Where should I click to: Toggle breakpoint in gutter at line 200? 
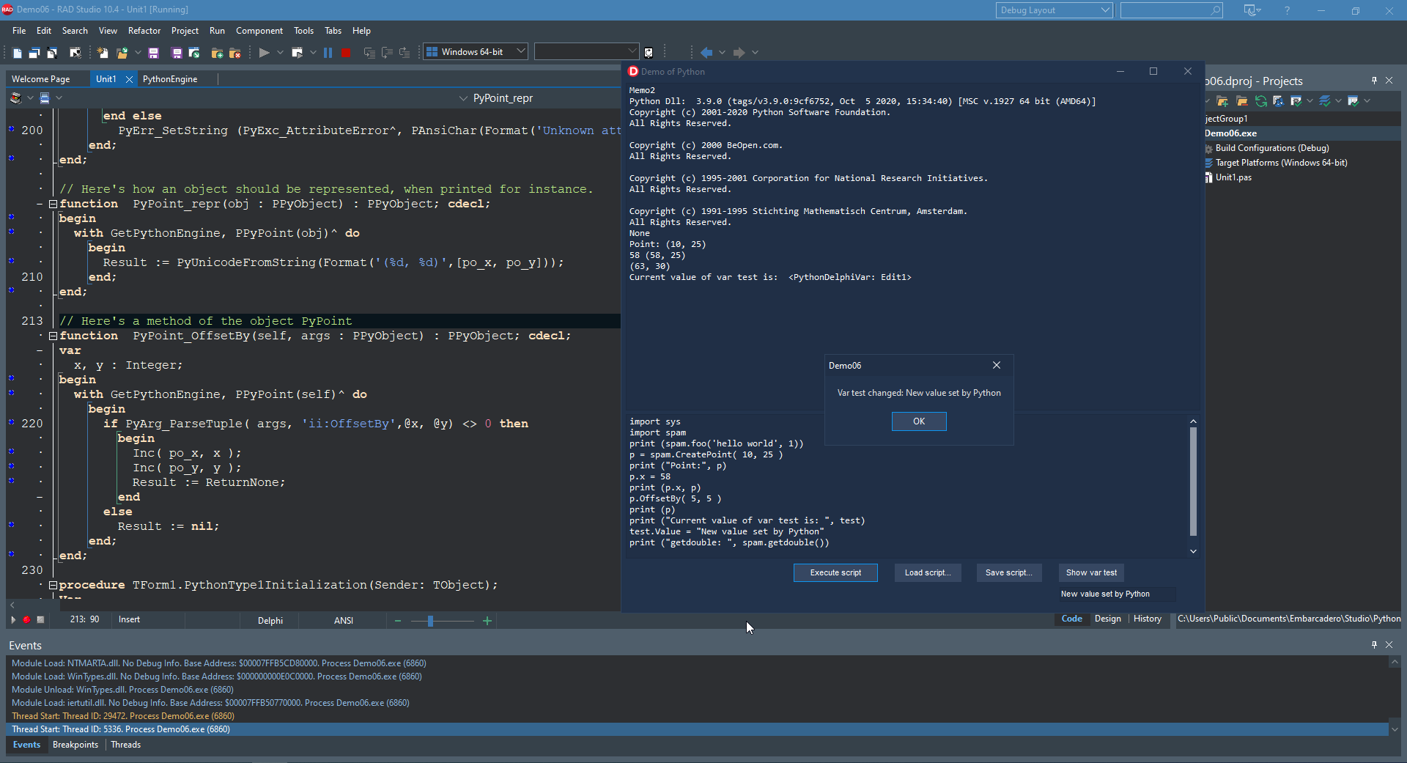click(x=11, y=129)
